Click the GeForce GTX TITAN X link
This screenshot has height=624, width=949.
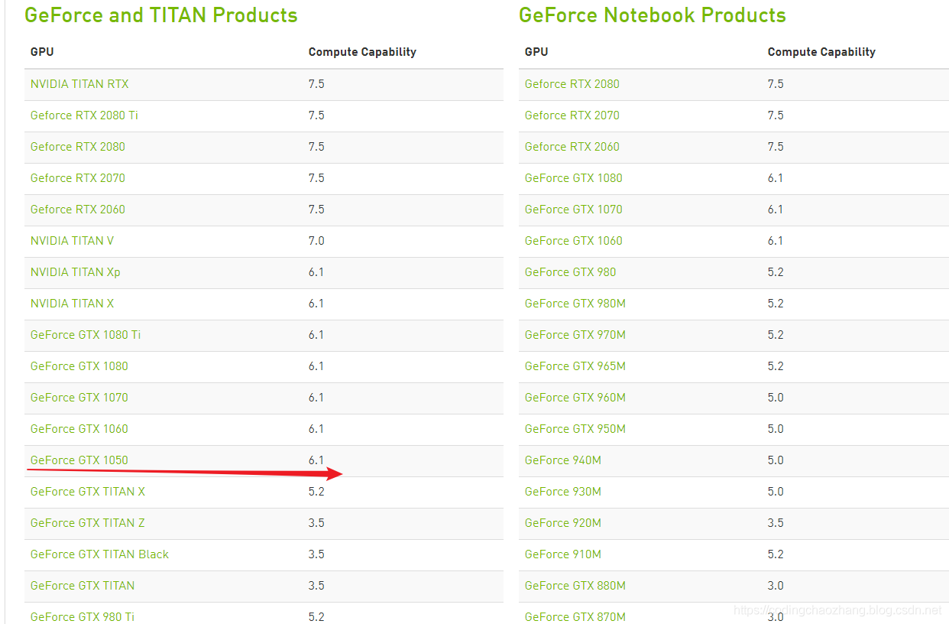point(87,492)
